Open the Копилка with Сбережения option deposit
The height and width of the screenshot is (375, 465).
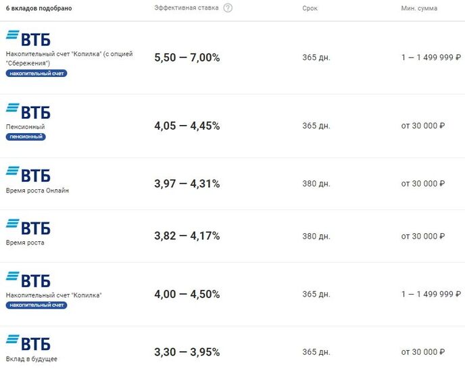pos(70,58)
